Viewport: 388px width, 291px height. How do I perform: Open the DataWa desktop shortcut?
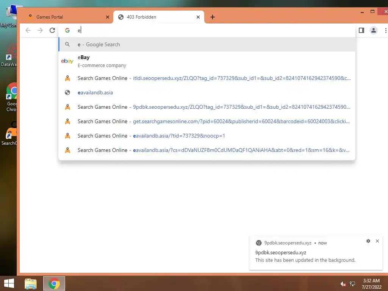pyautogui.click(x=9, y=56)
